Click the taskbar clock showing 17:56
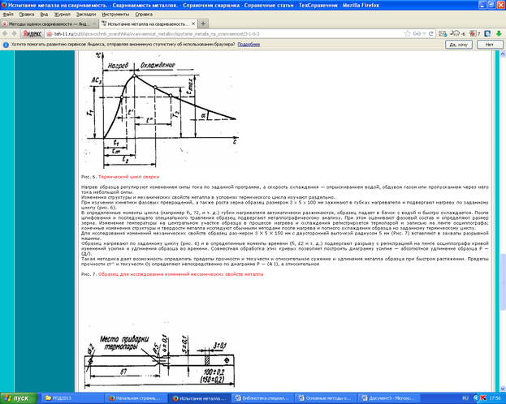 tap(495, 398)
